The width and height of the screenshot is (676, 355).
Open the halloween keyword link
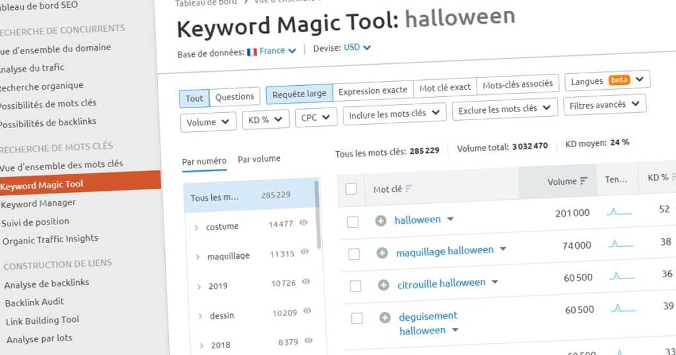click(417, 220)
